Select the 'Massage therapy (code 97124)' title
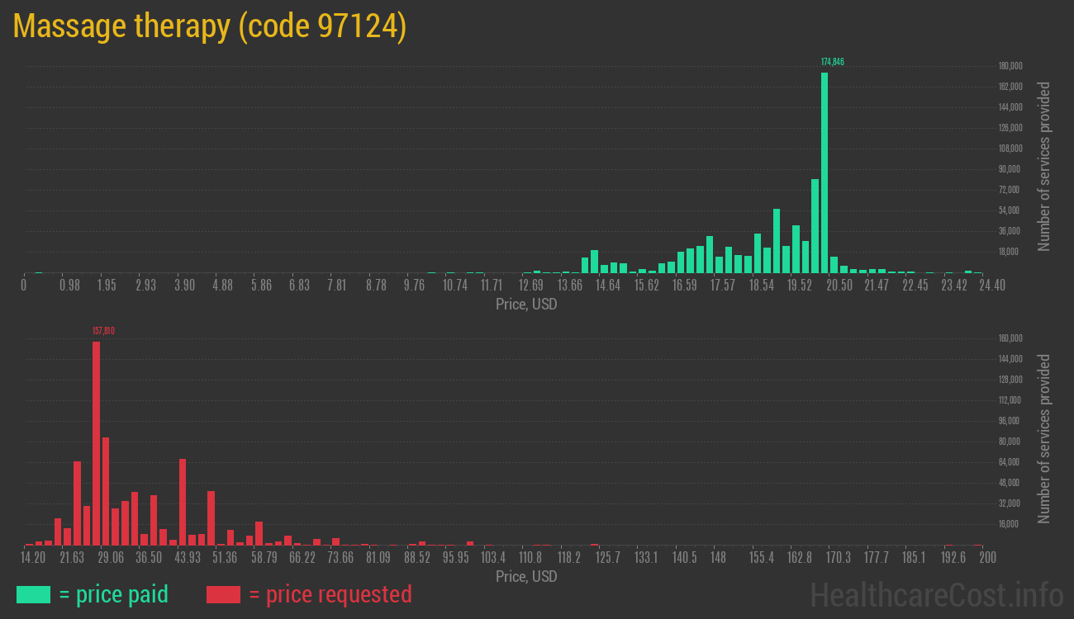1074x619 pixels. coord(210,26)
